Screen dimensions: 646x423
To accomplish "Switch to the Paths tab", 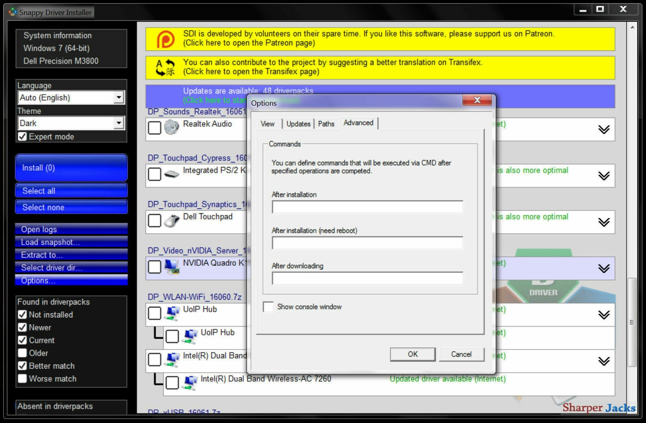I will 326,124.
